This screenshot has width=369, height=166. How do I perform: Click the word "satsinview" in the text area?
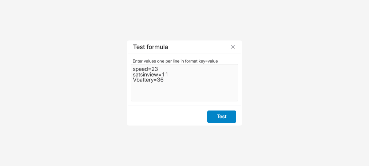click(145, 75)
